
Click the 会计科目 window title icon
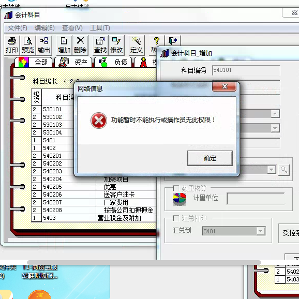[8, 15]
